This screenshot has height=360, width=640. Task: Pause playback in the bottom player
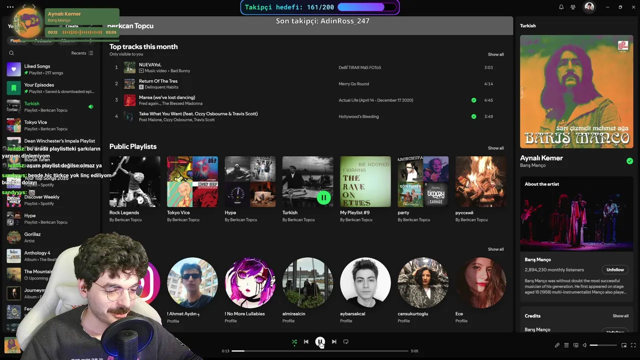point(320,341)
